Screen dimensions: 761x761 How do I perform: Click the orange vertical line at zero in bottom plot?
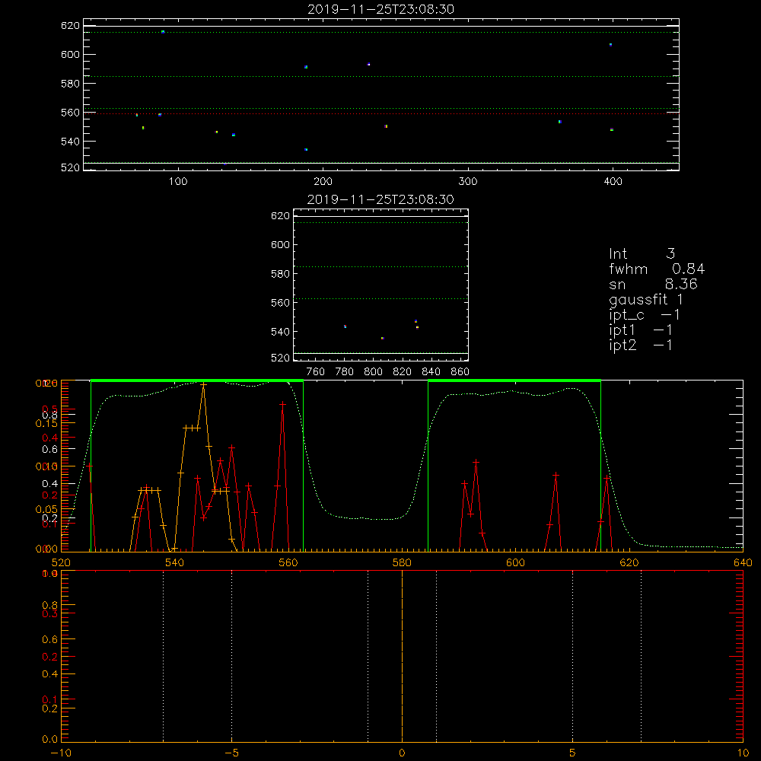402,656
